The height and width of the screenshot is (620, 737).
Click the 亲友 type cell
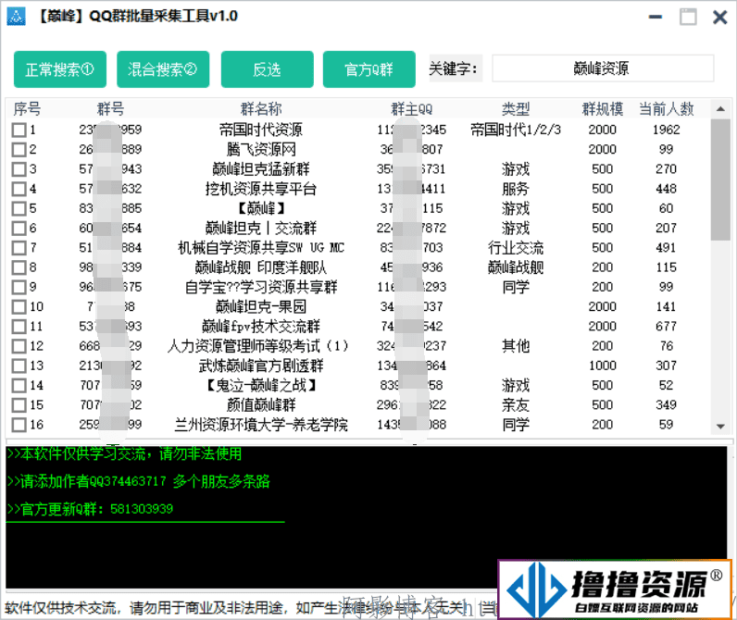(x=516, y=405)
